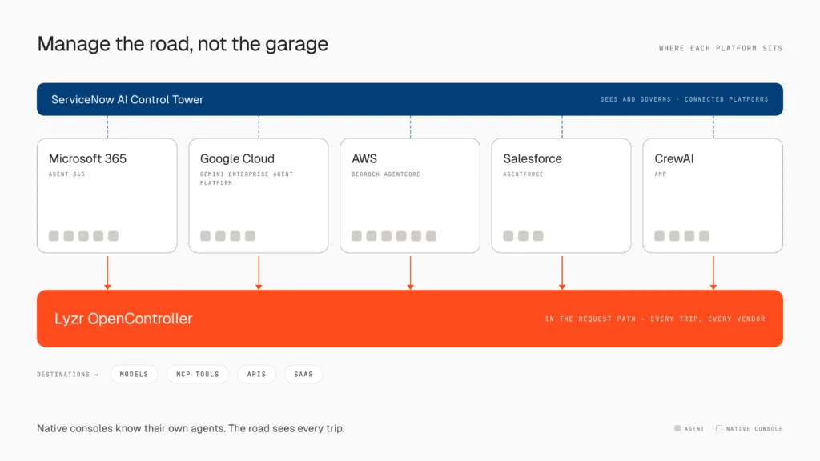820x461 pixels.
Task: Click last agent square in Salesforce card
Action: coord(538,236)
